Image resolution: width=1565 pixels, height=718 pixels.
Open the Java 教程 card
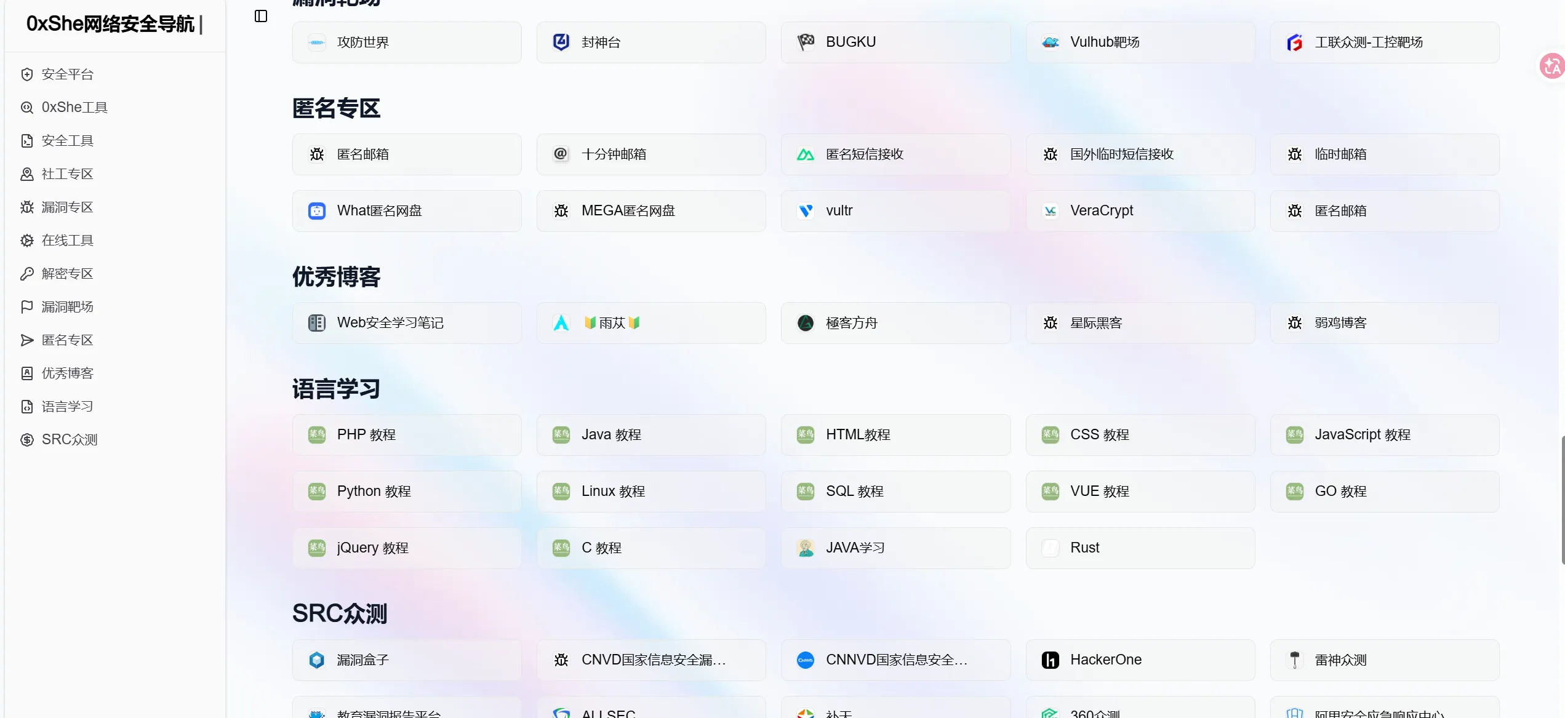point(651,435)
